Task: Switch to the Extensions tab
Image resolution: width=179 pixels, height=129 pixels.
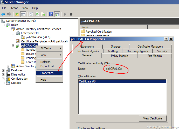Action: pos(87,47)
